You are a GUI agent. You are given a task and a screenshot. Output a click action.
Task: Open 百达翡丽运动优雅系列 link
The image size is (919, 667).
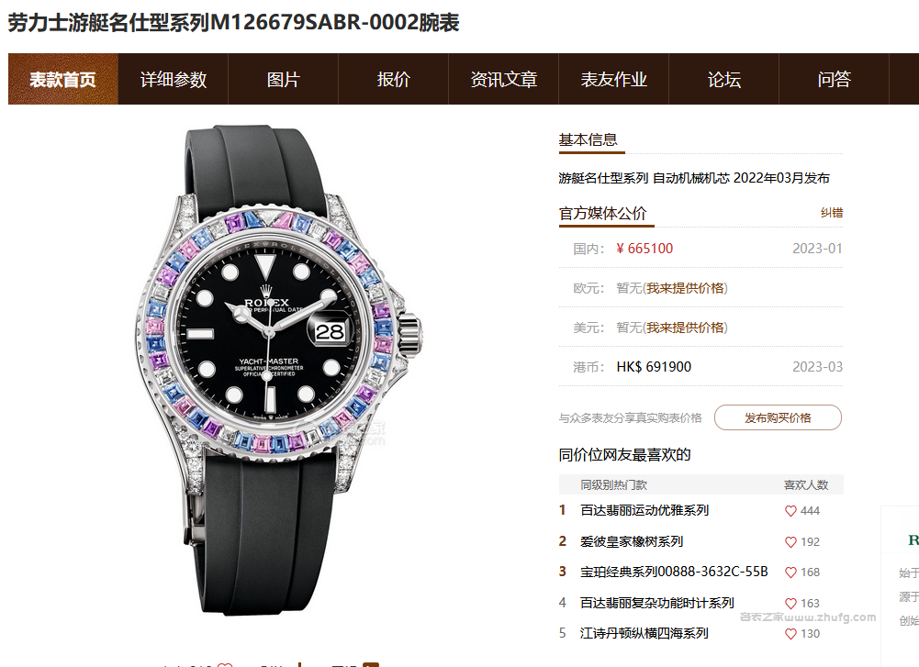point(644,511)
